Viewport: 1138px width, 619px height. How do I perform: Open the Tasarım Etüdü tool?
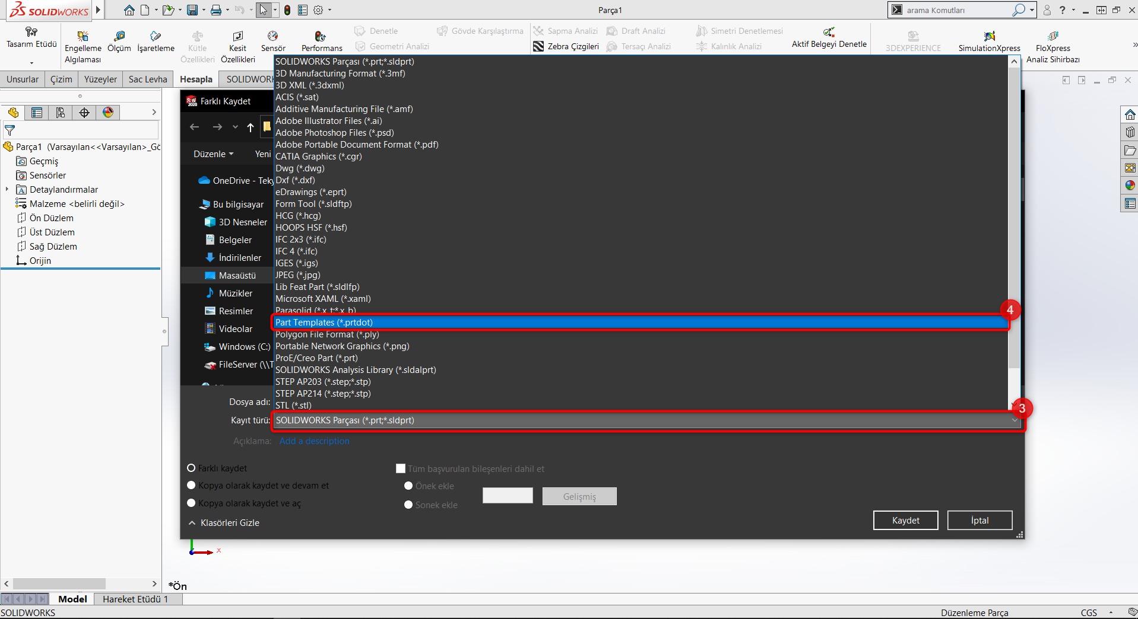click(x=31, y=37)
